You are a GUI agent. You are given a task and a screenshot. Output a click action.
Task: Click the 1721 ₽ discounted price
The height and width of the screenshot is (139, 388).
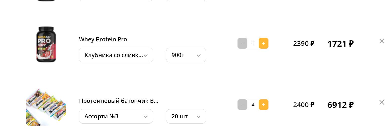340,44
